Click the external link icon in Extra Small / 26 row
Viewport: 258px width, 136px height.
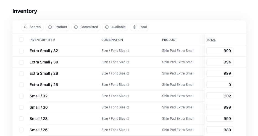[128, 85]
